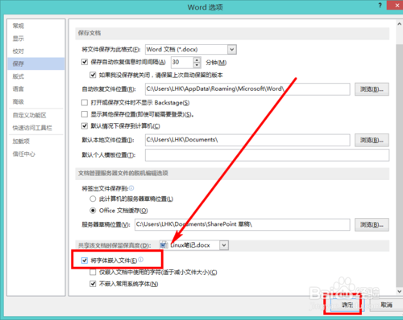Toggle show other save locations checkbox
Viewport: 403px width, 320px height.
[x=85, y=114]
